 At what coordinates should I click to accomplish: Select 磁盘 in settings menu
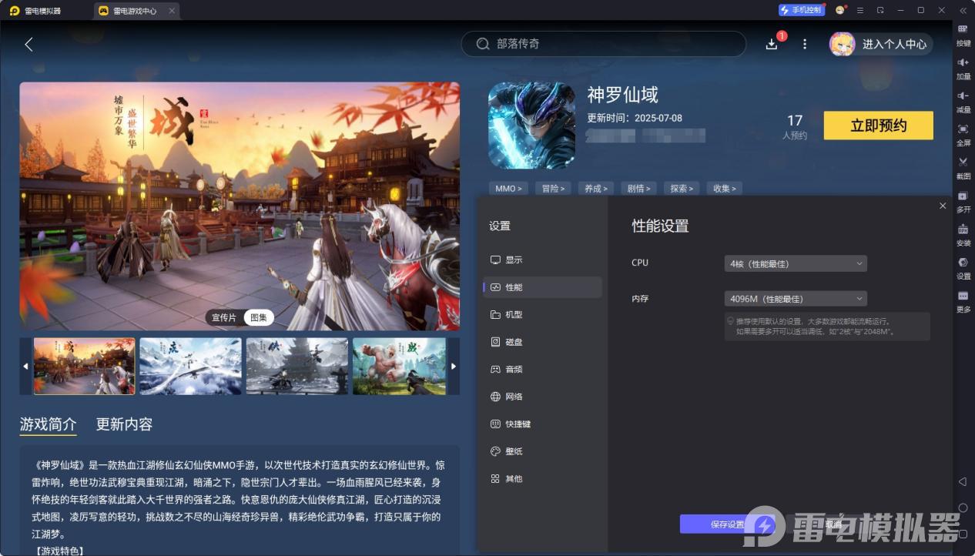coord(542,342)
